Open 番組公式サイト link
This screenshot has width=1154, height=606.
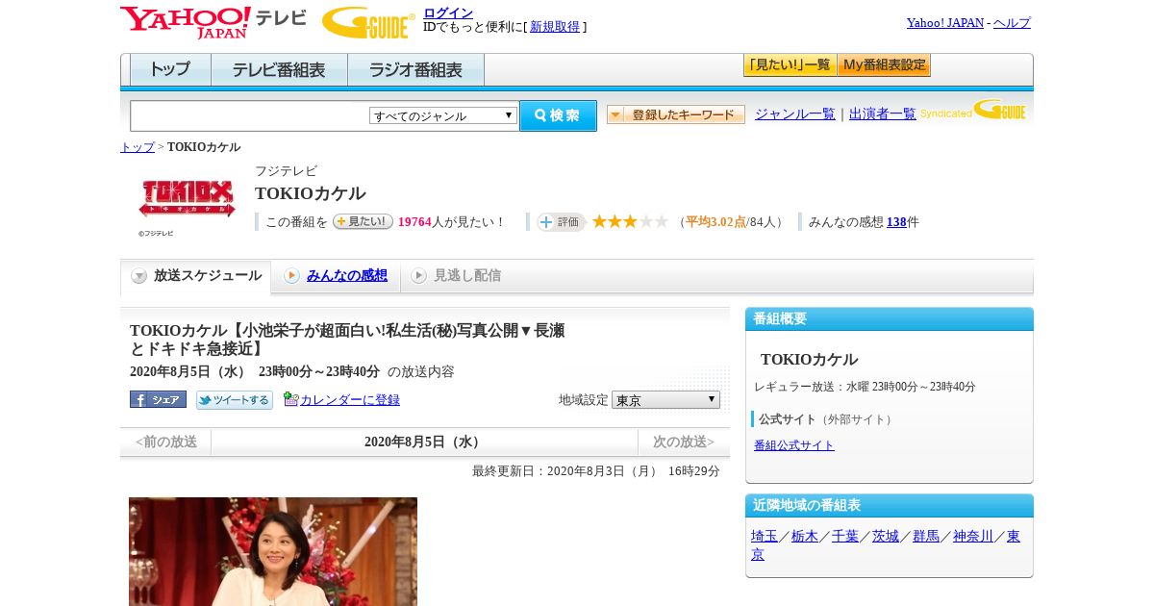[794, 445]
